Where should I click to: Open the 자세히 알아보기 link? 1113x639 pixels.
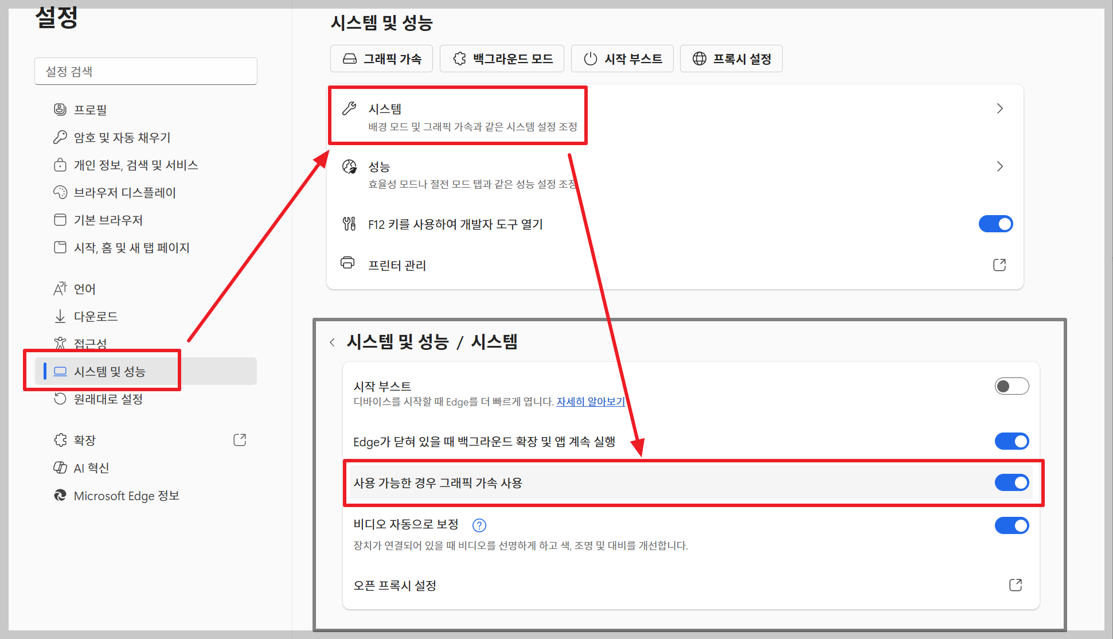click(x=590, y=402)
